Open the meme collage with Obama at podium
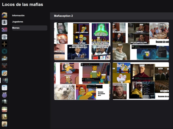The height and width of the screenshot is (129, 173). click(82, 41)
